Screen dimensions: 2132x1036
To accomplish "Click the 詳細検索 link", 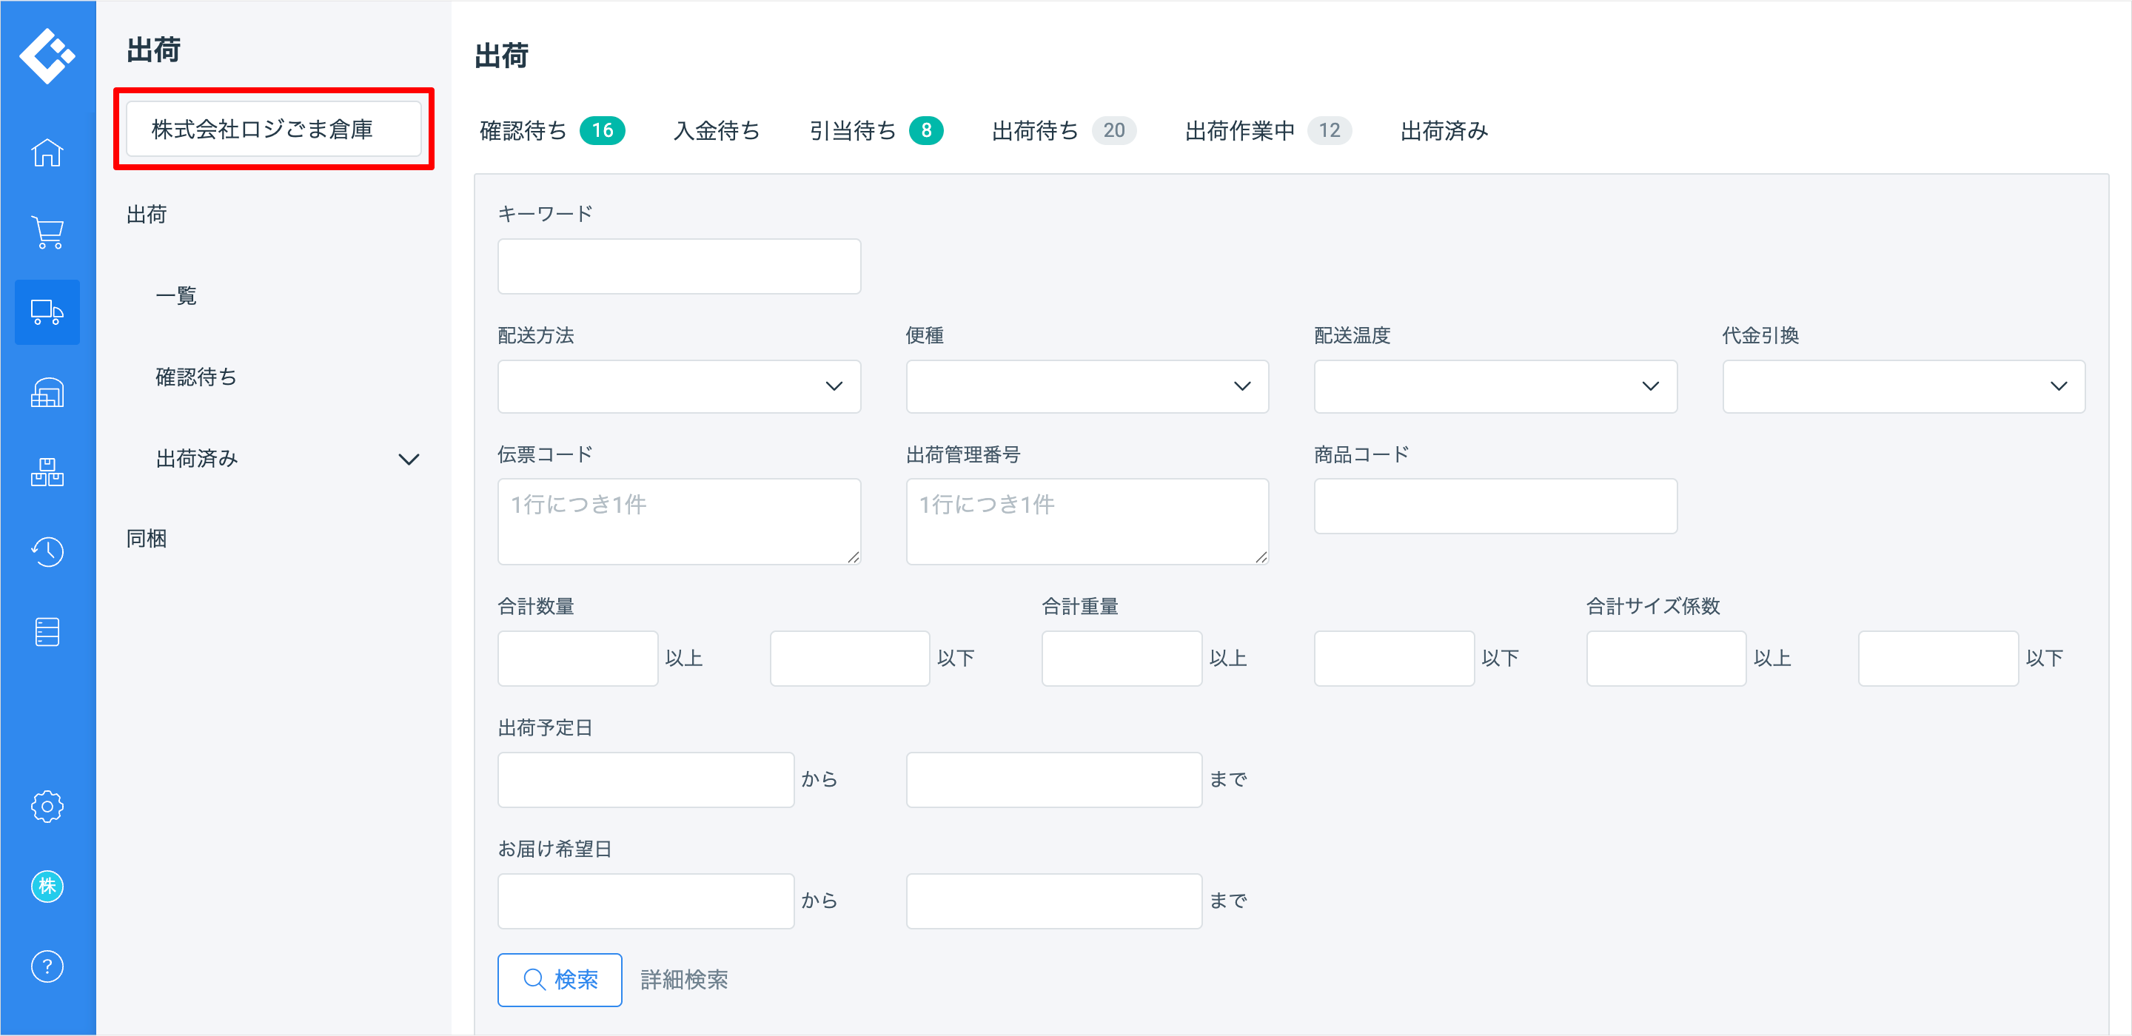I will click(x=683, y=980).
